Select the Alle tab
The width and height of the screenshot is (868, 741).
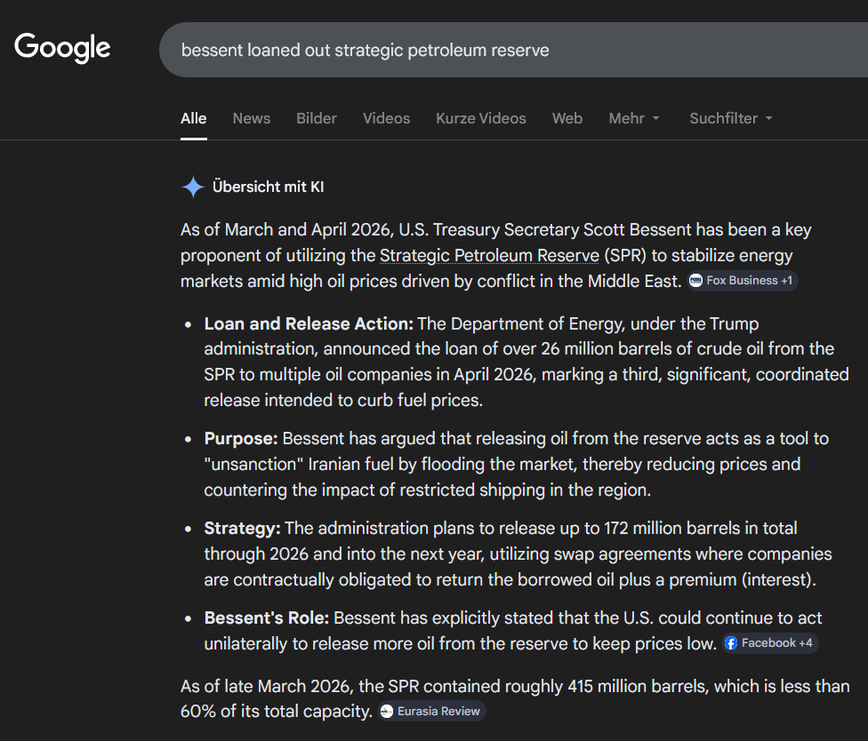(x=193, y=118)
